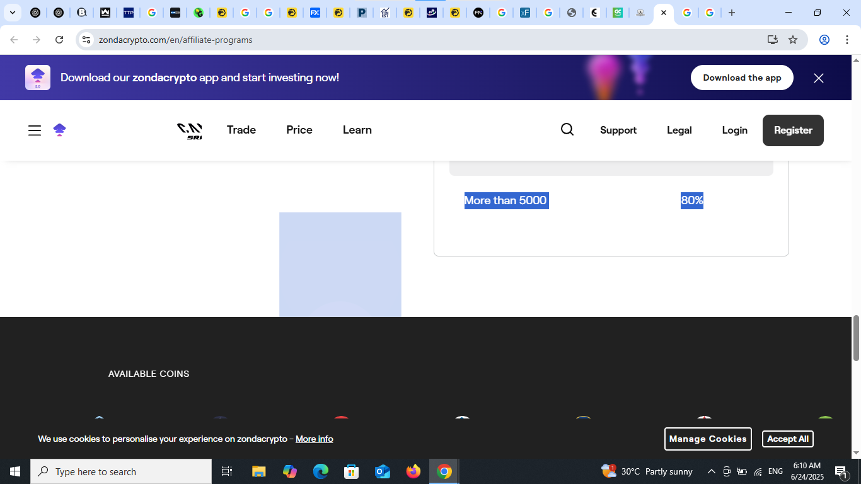The width and height of the screenshot is (861, 484).
Task: Switch to the xF favicon tab
Action: (x=524, y=13)
